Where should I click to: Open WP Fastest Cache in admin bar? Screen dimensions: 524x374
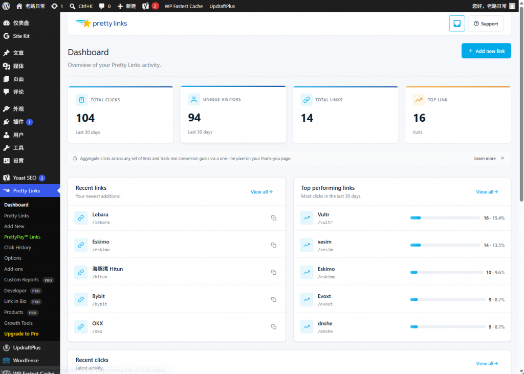tap(184, 6)
